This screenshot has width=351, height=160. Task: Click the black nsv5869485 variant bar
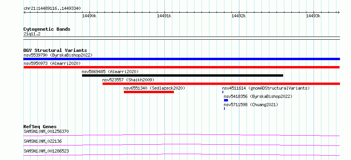(183, 75)
